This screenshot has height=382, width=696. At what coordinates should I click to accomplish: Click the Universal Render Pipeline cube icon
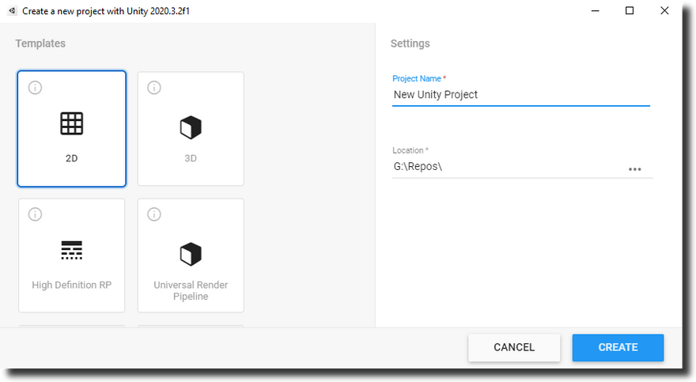[x=191, y=254]
